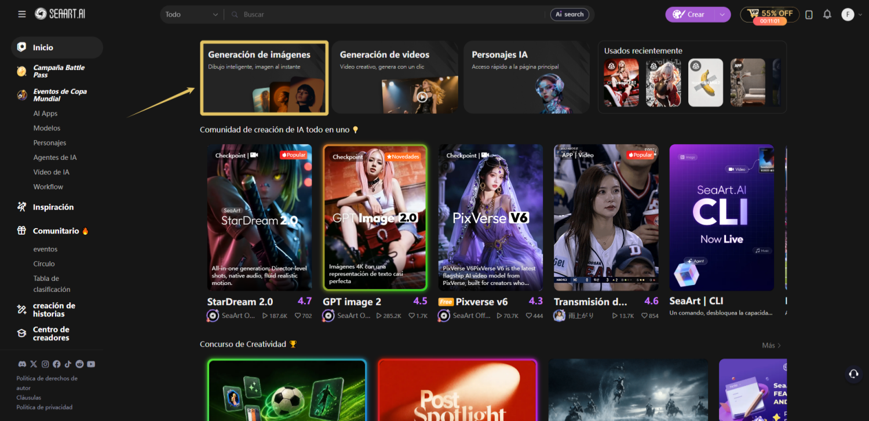
Task: Click the Pixverse v6 title text
Action: tap(481, 302)
